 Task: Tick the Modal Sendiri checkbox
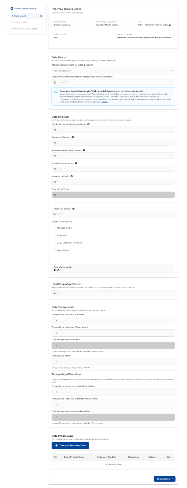[x=54, y=228]
